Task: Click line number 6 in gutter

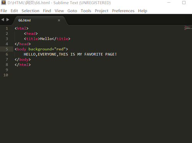Action: 7,54
